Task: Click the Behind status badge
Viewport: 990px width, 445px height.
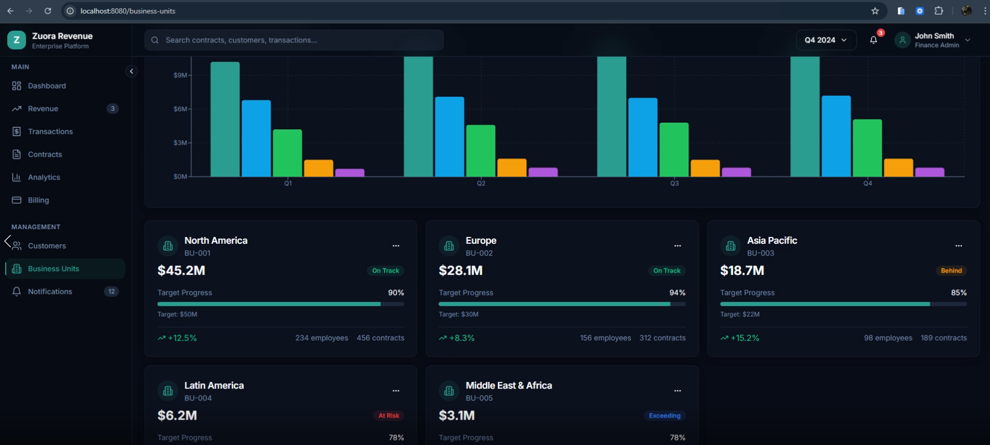Action: coord(951,271)
